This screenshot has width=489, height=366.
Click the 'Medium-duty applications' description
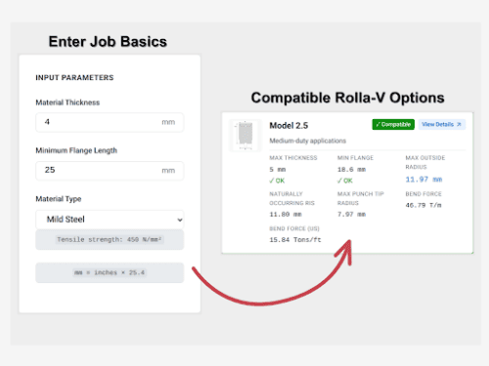click(x=307, y=141)
